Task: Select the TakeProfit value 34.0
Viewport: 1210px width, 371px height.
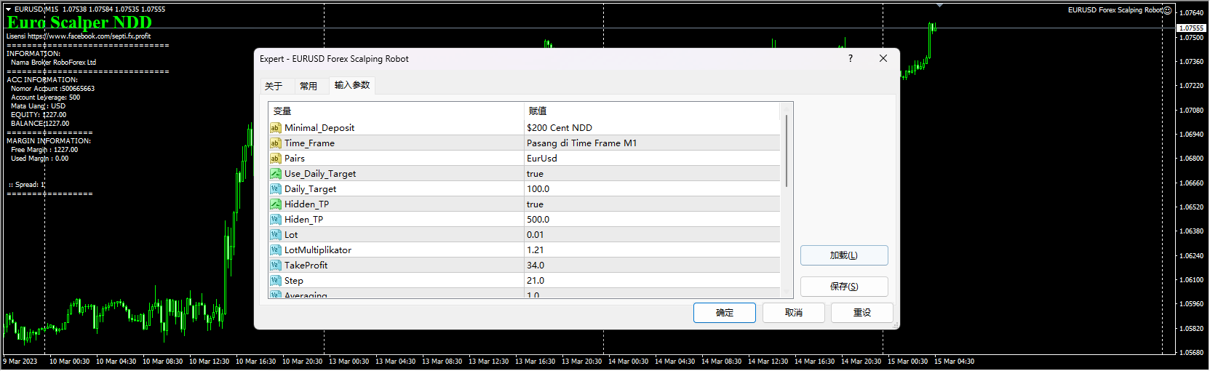Action: 651,266
